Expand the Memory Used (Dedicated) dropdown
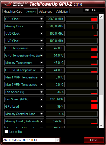The image size is (106, 145). pyautogui.click(x=41, y=121)
